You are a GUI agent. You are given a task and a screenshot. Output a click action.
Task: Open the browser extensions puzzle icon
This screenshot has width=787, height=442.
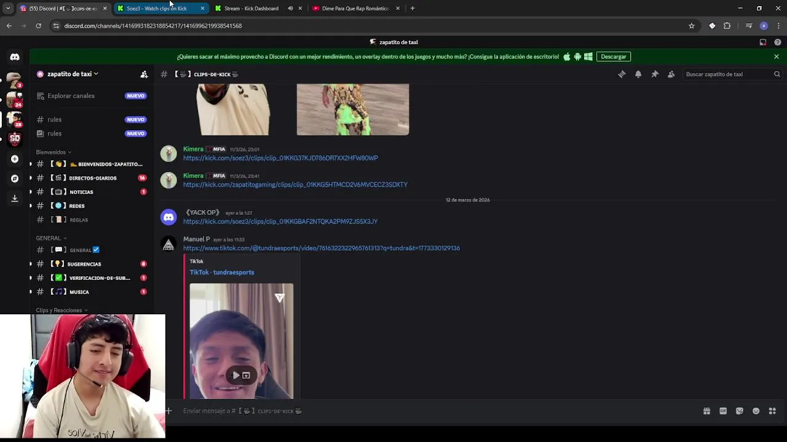[x=727, y=26]
